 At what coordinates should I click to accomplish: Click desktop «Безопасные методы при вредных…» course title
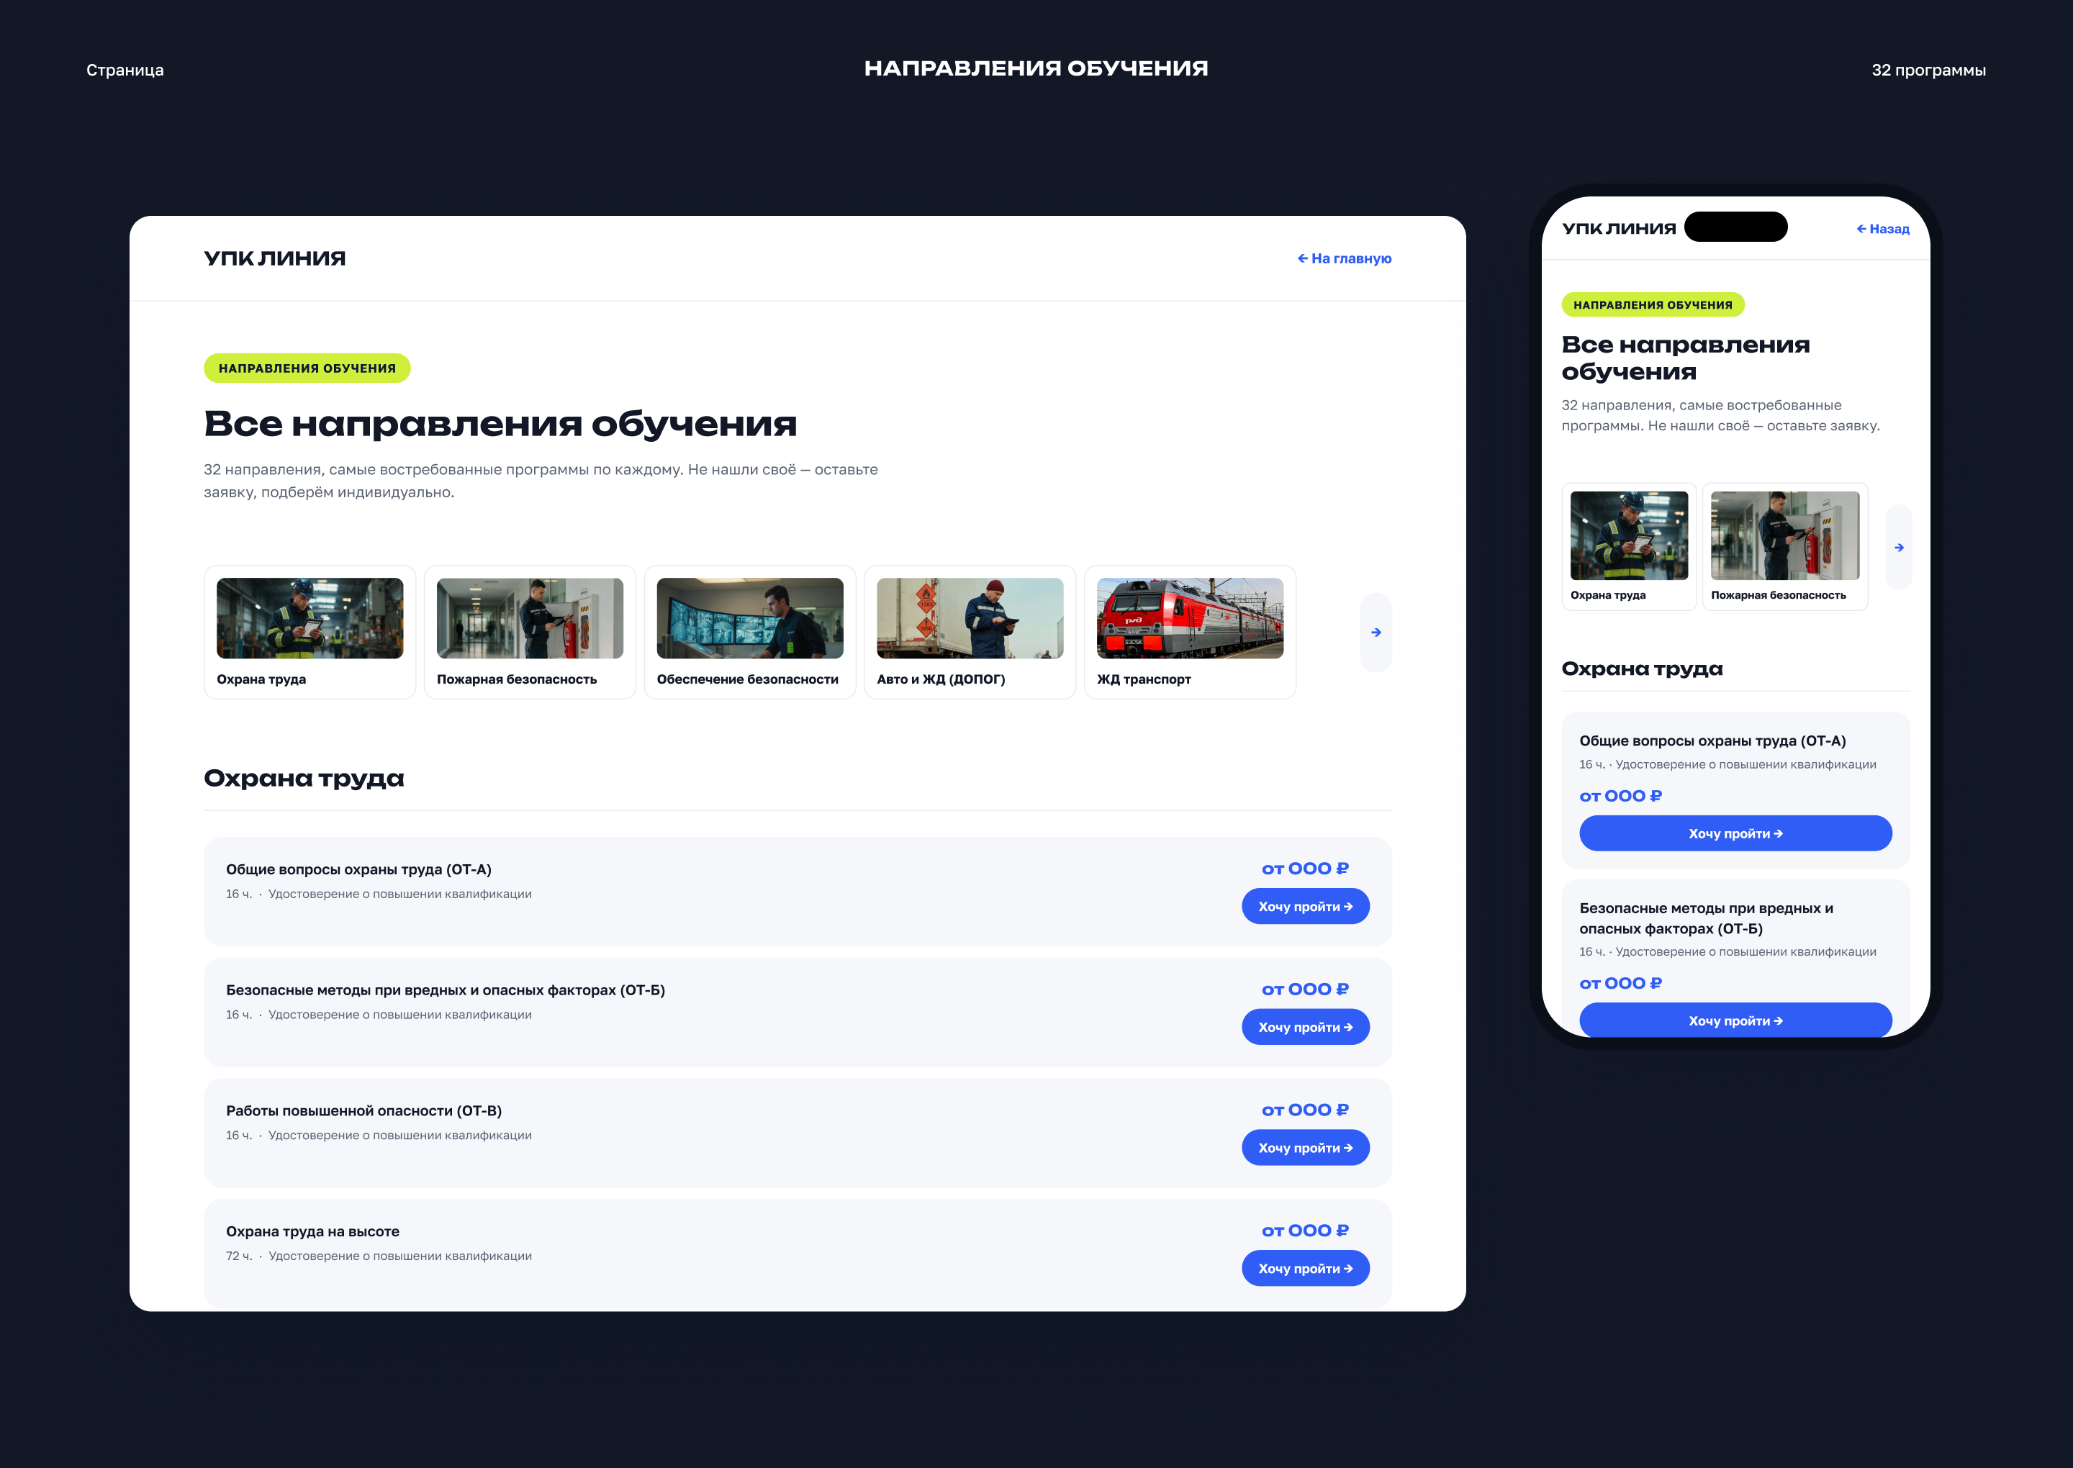click(446, 989)
